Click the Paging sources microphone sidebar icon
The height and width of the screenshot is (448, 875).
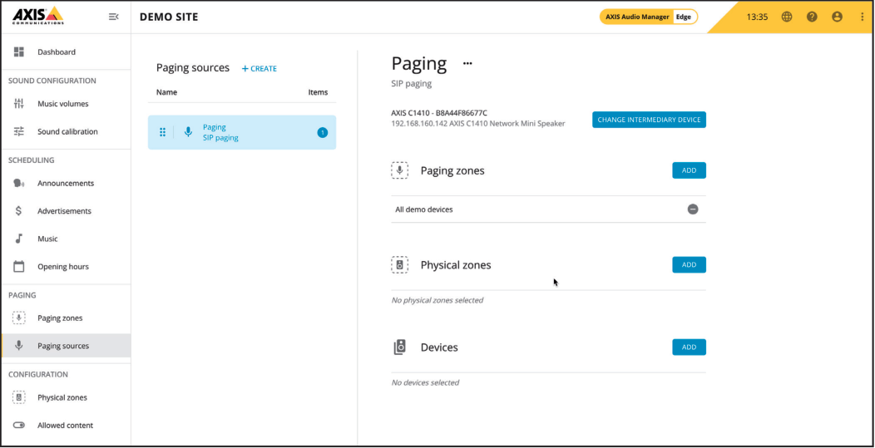pyautogui.click(x=19, y=345)
